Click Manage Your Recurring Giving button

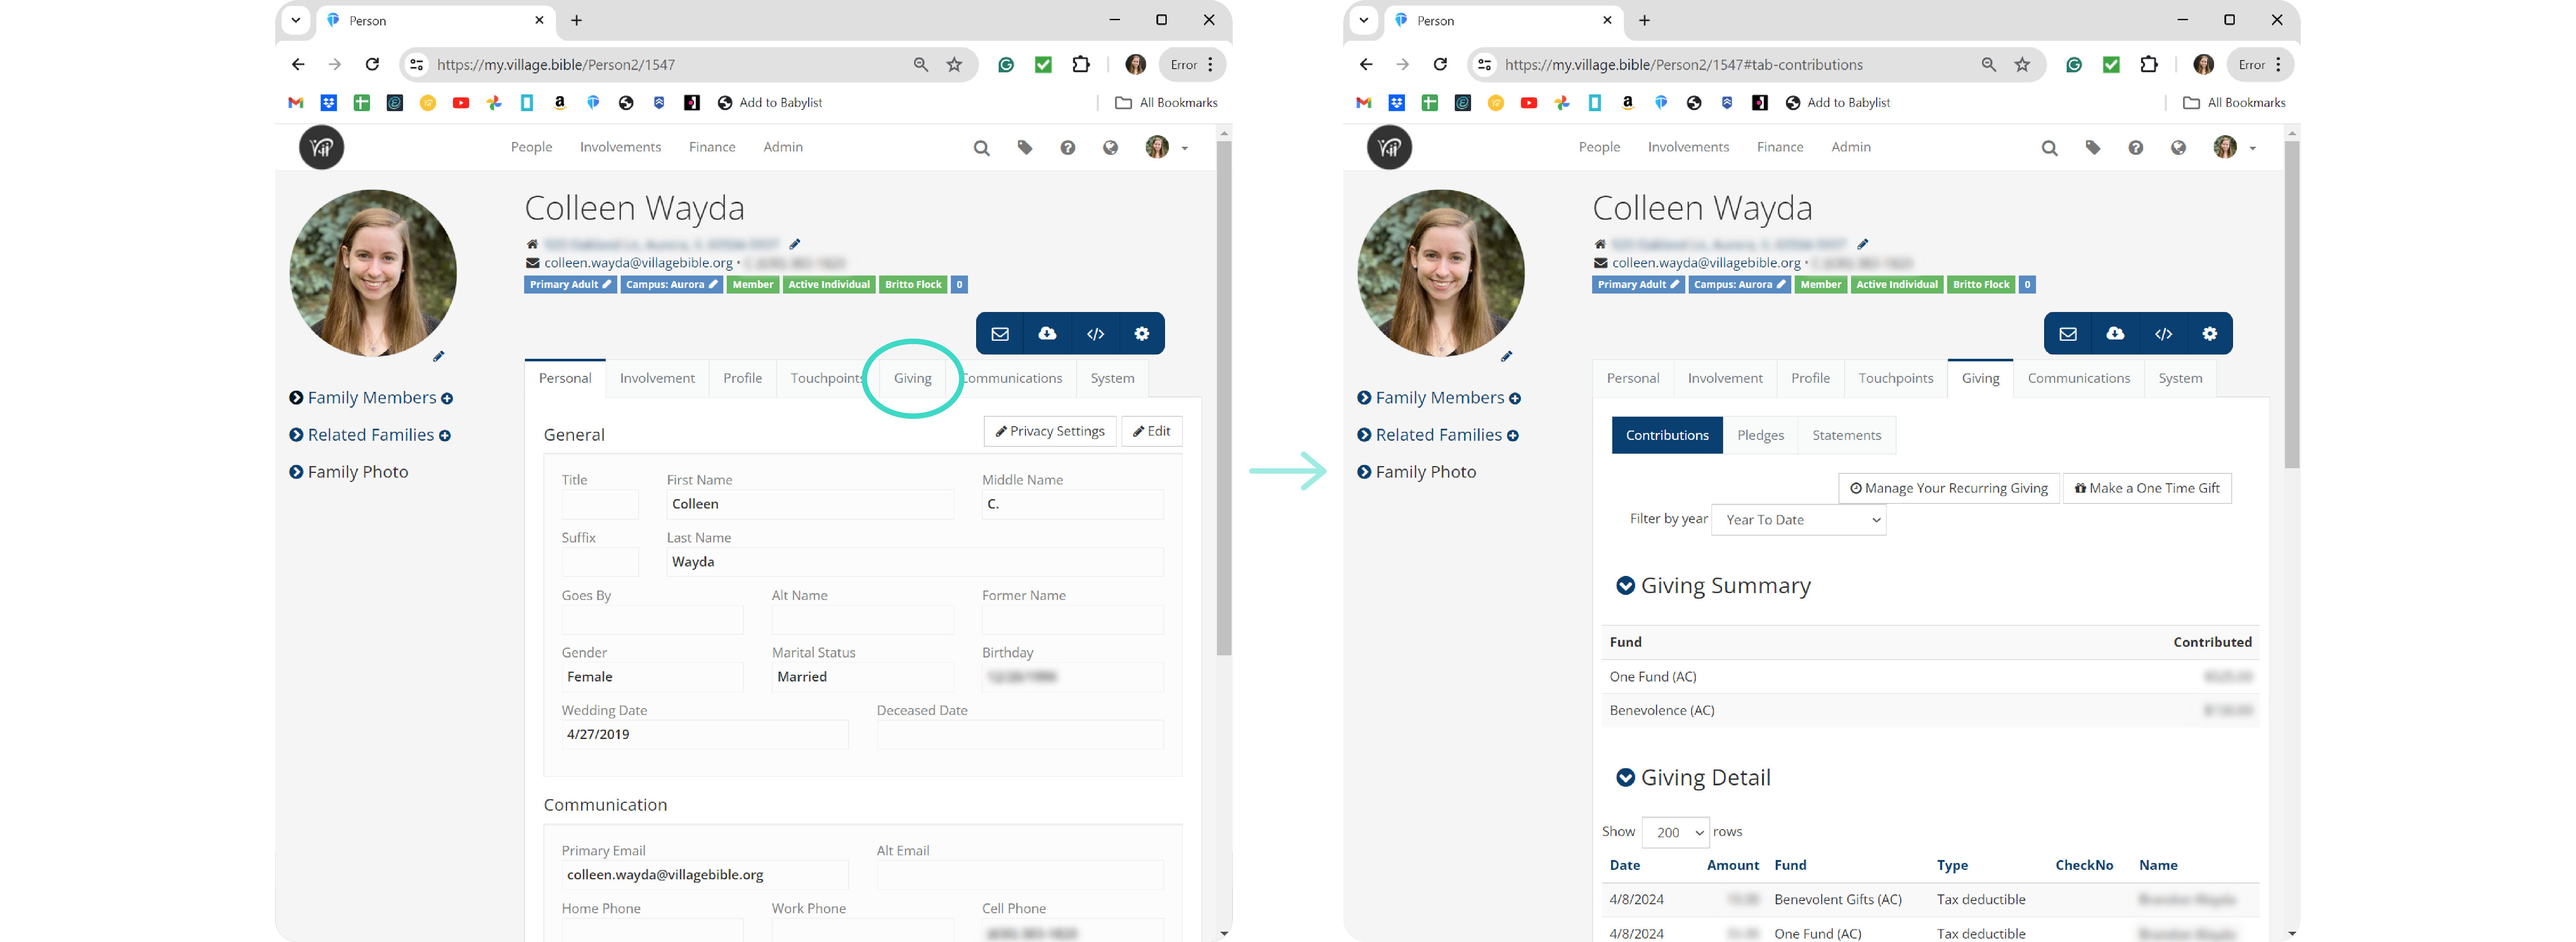point(1948,488)
